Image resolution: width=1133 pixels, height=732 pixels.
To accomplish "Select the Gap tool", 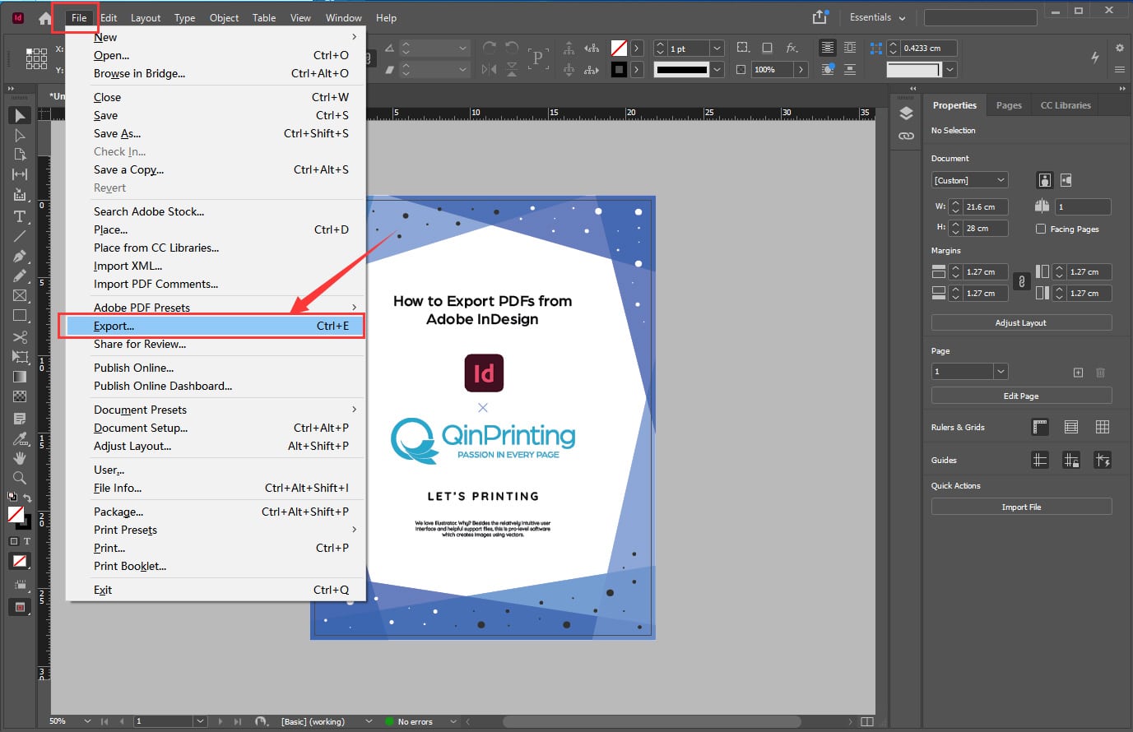I will (x=20, y=174).
